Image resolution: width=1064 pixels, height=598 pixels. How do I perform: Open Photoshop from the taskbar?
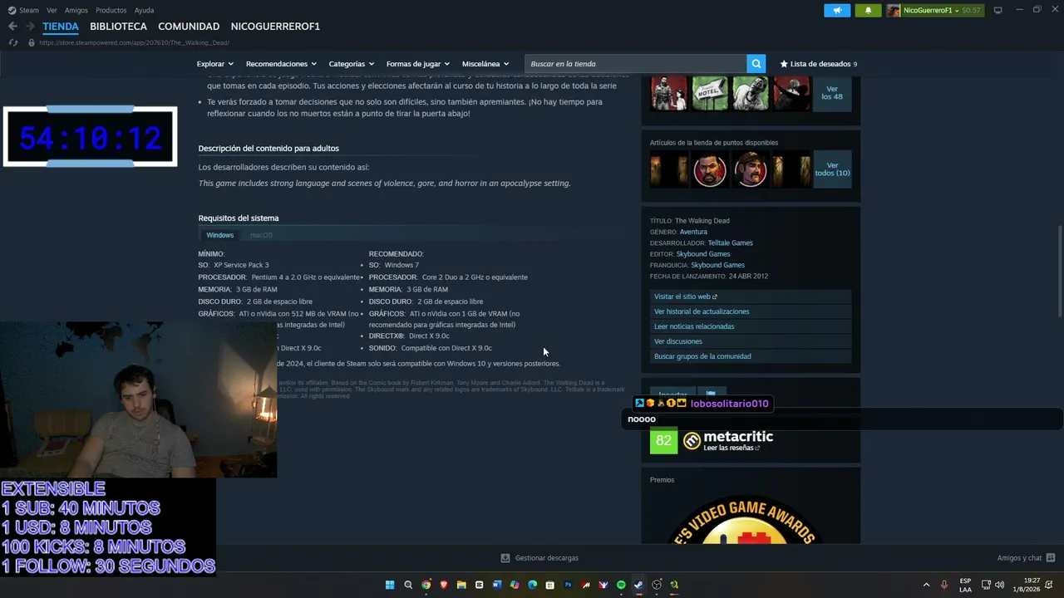click(x=568, y=585)
